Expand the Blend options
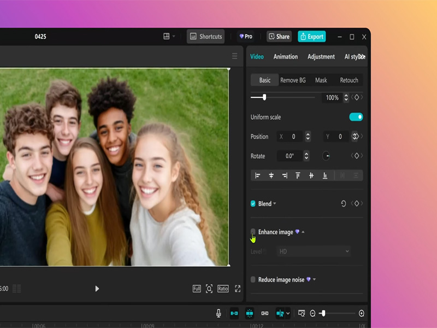This screenshot has height=328, width=437. tap(275, 203)
